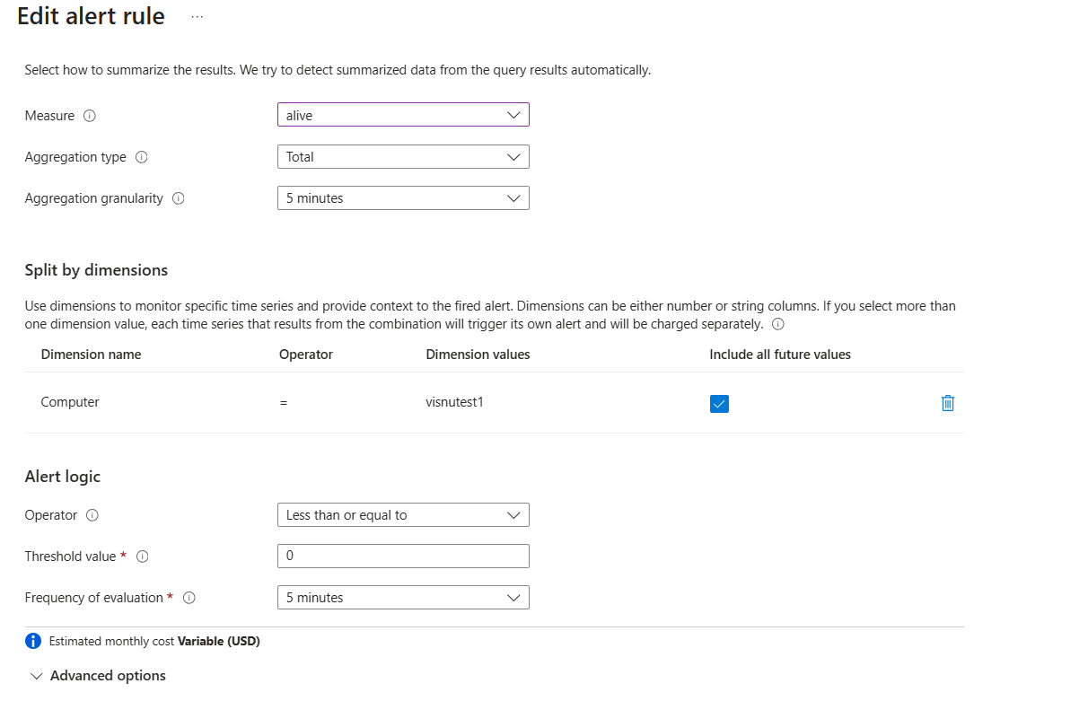
Task: Click the Include all future values column header
Action: (x=780, y=355)
